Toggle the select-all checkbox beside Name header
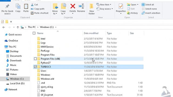Viewport: 173px width, 97px height. tap(34, 33)
